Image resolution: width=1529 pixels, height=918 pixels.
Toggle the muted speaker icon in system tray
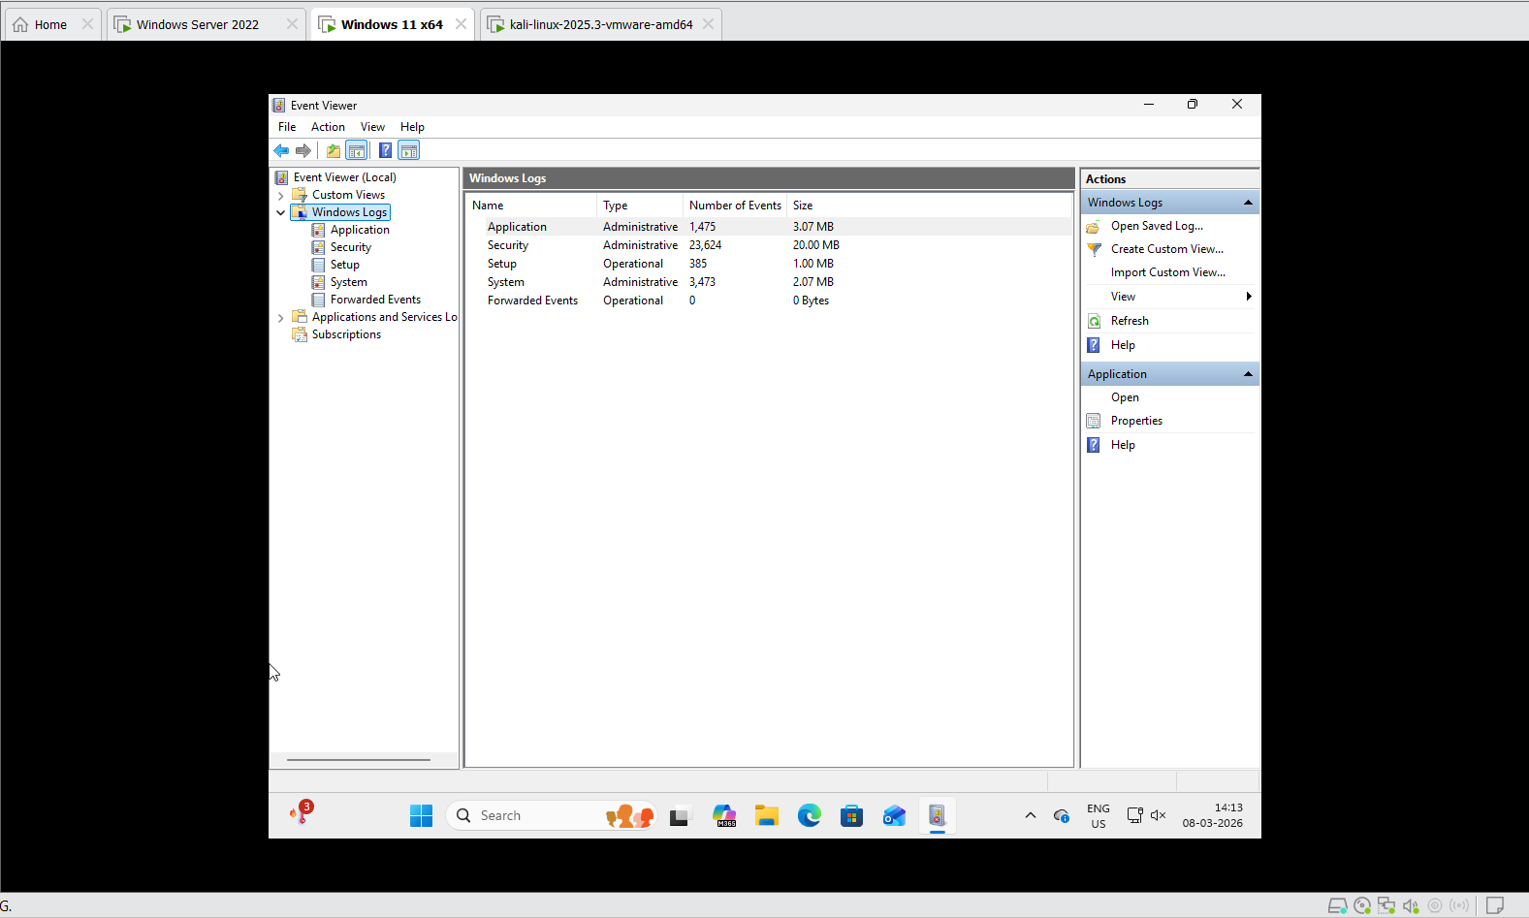[1158, 815]
